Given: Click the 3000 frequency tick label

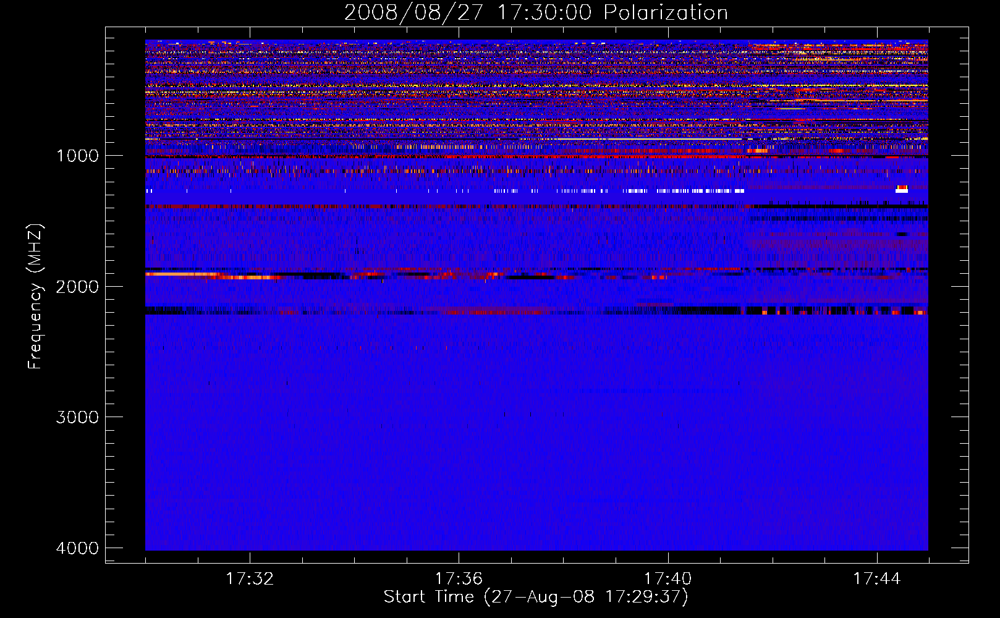Looking at the screenshot, I should tap(77, 417).
